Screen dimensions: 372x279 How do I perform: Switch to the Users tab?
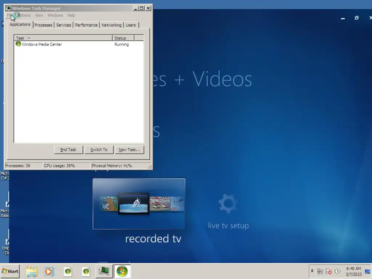coord(131,25)
